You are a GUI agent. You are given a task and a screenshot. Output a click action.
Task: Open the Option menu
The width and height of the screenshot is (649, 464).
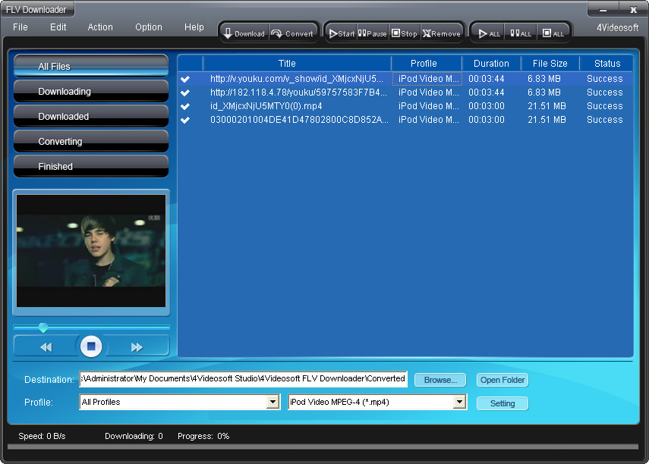(149, 27)
